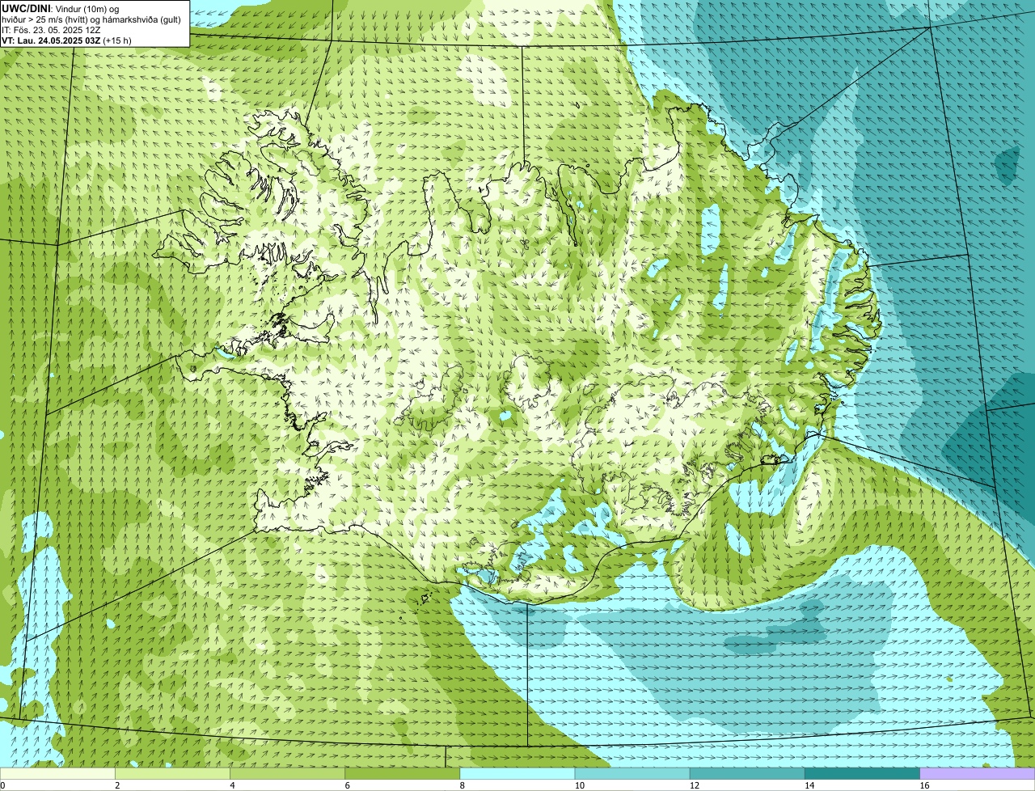The width and height of the screenshot is (1035, 791).
Task: Click the light green 4–6 m/s legend swatch
Action: tap(287, 773)
